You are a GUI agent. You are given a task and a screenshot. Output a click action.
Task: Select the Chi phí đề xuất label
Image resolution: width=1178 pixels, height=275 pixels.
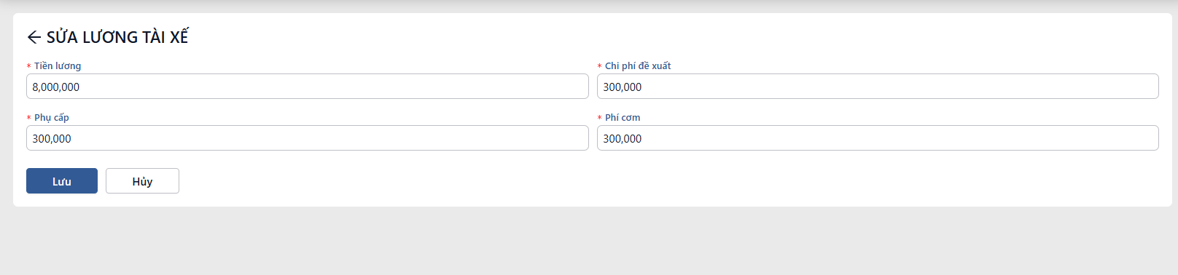tap(638, 65)
